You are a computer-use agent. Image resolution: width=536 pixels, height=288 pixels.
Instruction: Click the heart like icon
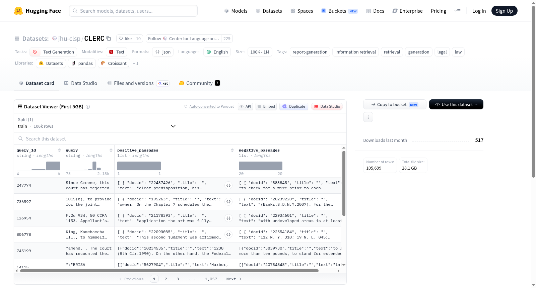tap(121, 38)
